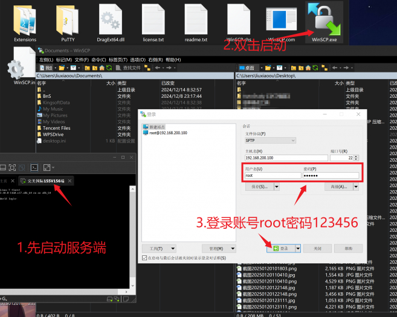Select the Extensions folder icon
The width and height of the screenshot is (397, 317).
pyautogui.click(x=25, y=19)
